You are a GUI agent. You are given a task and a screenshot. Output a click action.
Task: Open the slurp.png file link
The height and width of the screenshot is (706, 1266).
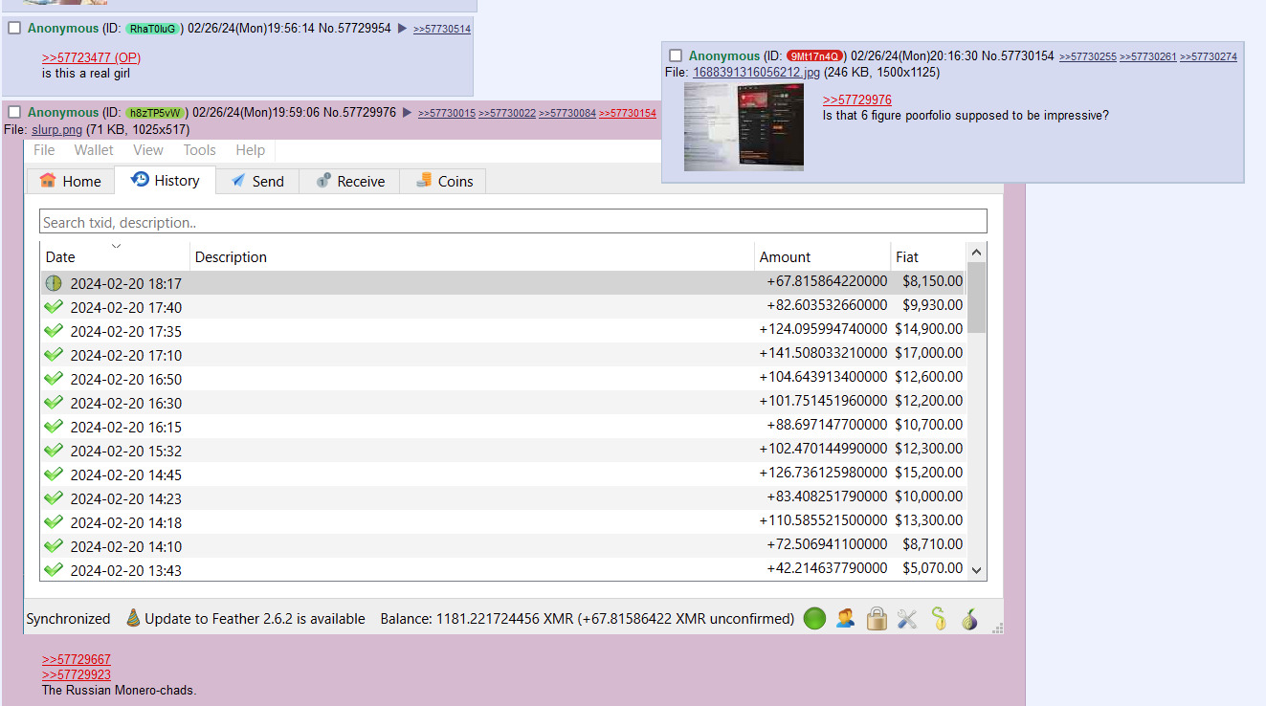click(x=56, y=129)
